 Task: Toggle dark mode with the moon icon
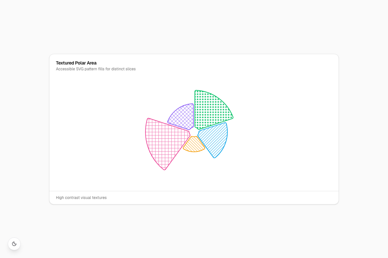[x=14, y=244]
